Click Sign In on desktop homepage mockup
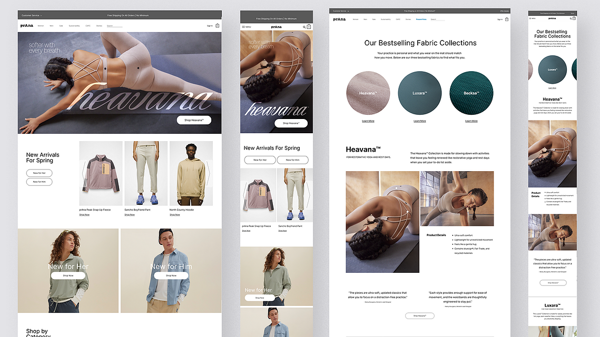This screenshot has height=337, width=600. (210, 26)
